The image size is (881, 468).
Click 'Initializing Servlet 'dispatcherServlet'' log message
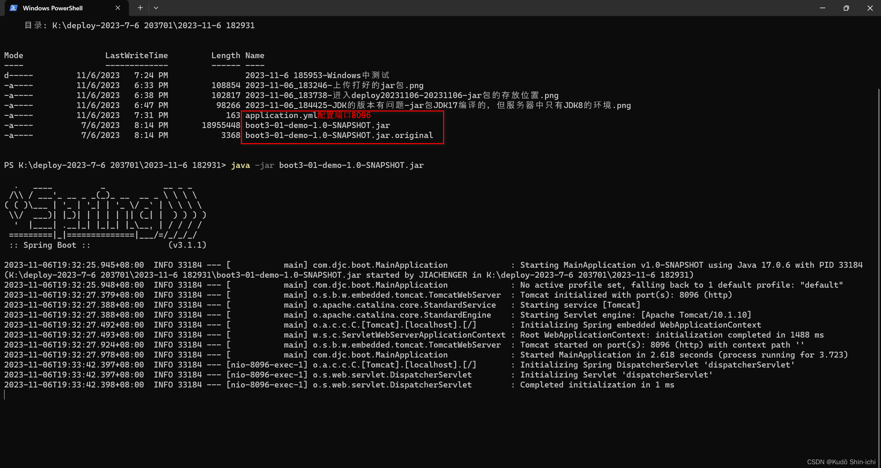616,375
